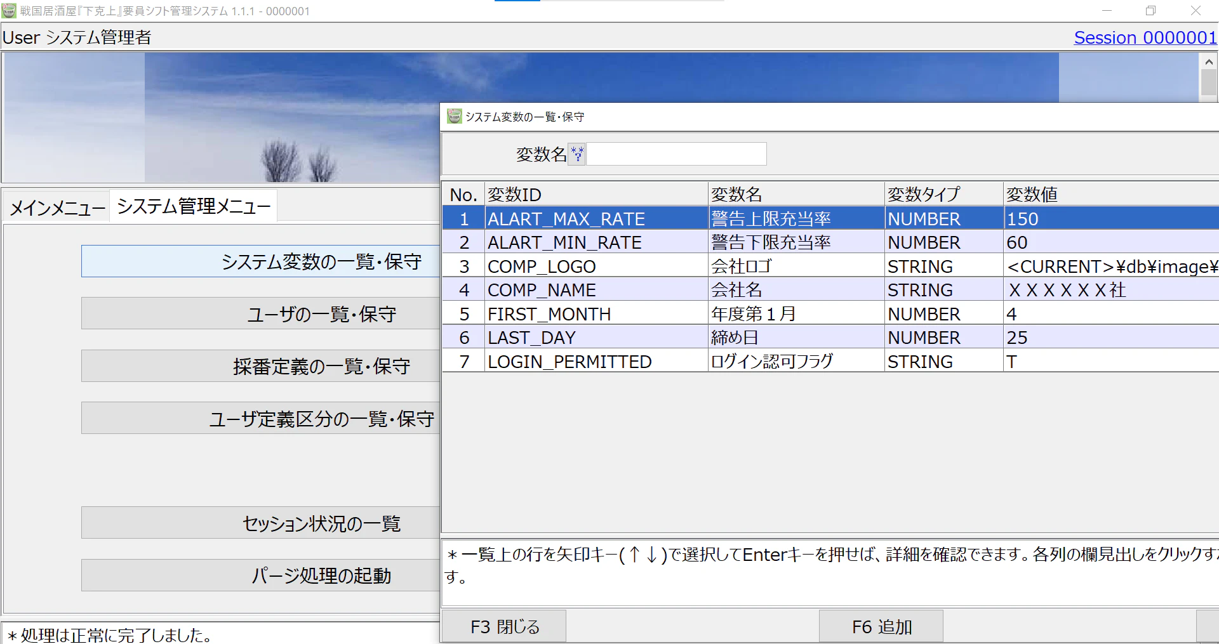Click the F6 追加 button
Image resolution: width=1219 pixels, height=644 pixels.
[881, 627]
